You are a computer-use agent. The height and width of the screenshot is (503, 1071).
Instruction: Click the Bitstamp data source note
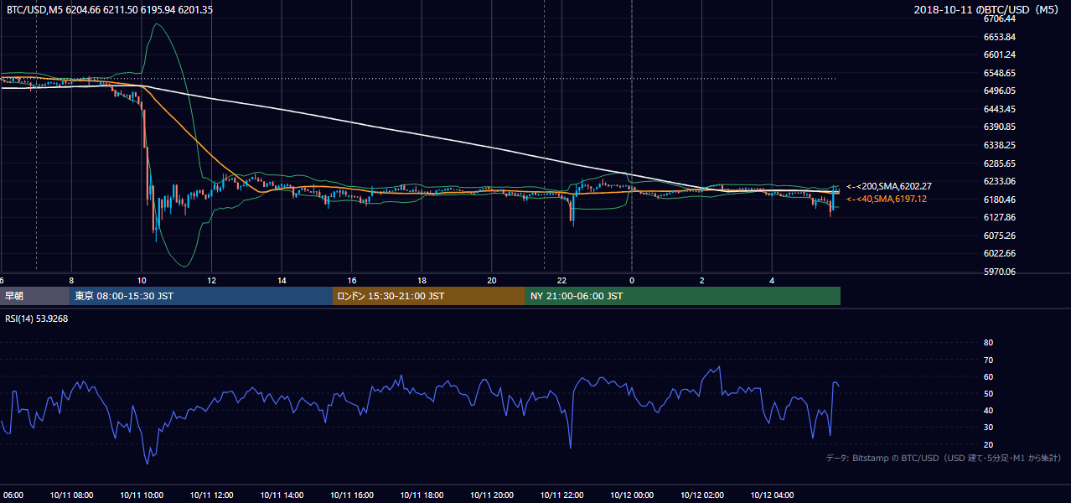(x=944, y=458)
